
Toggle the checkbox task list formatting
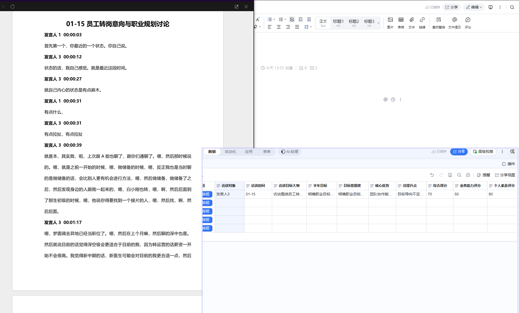click(x=292, y=19)
